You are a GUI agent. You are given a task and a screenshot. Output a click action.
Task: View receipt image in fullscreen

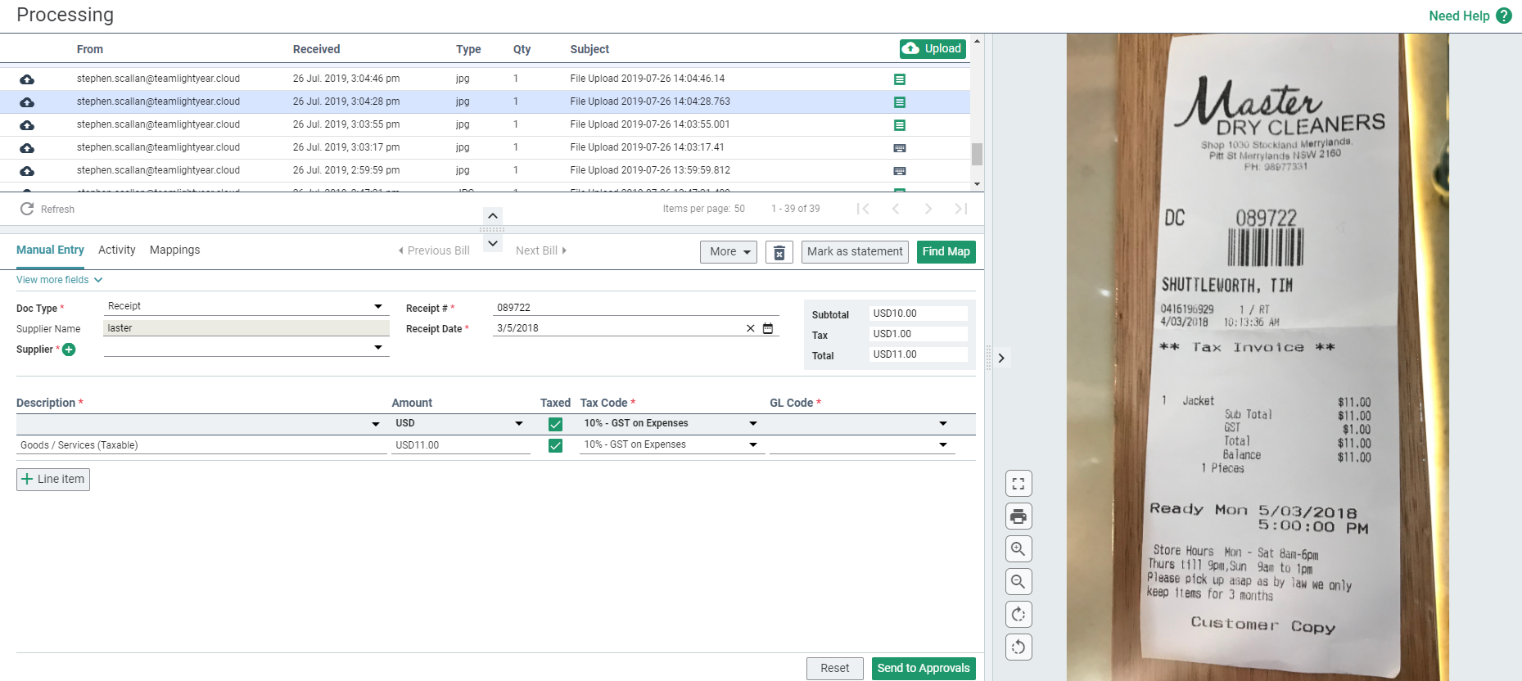[1018, 484]
